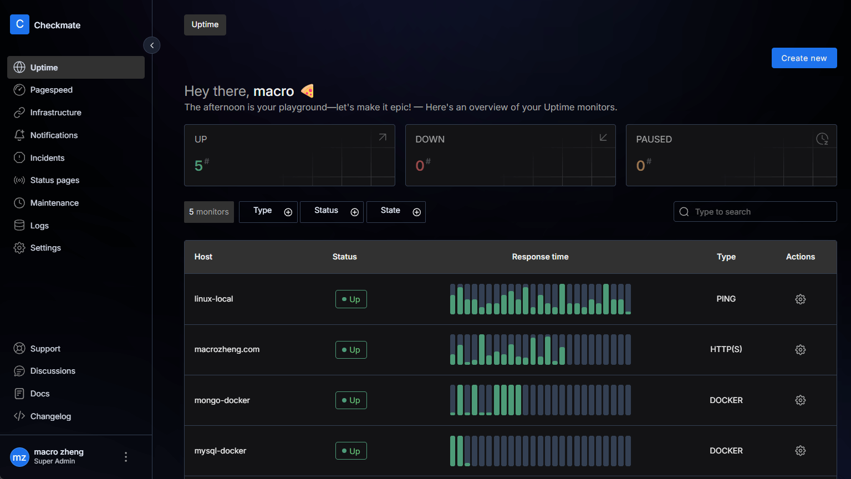This screenshot has height=479, width=851.
Task: Open settings gear for mongo-docker monitor
Action: click(800, 400)
